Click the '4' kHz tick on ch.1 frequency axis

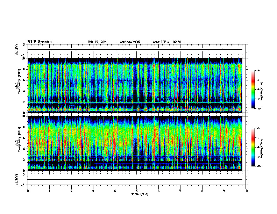24,91
